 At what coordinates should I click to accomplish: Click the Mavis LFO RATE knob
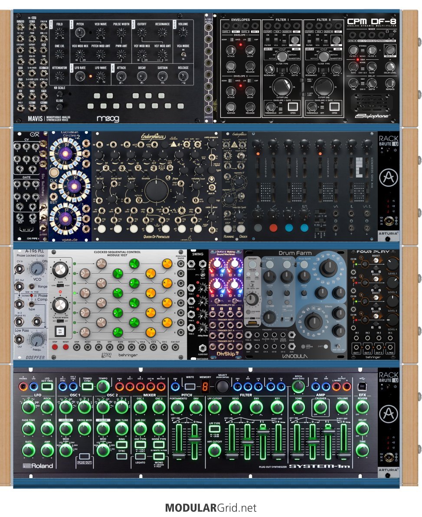pyautogui.click(x=80, y=76)
